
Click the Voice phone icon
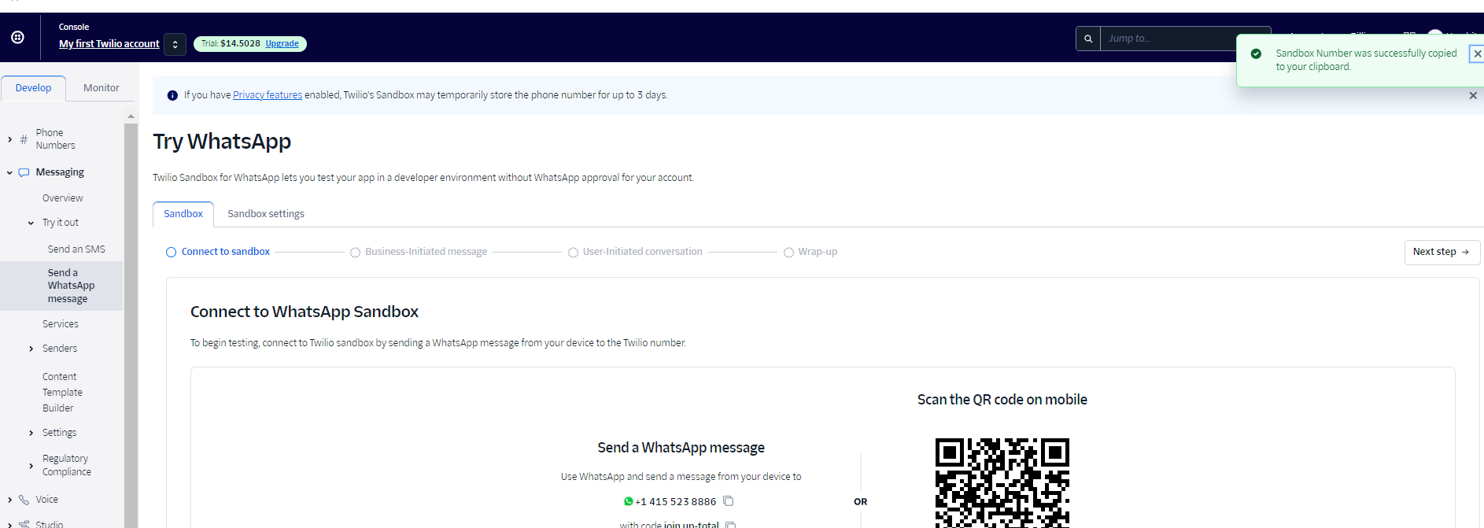24,500
